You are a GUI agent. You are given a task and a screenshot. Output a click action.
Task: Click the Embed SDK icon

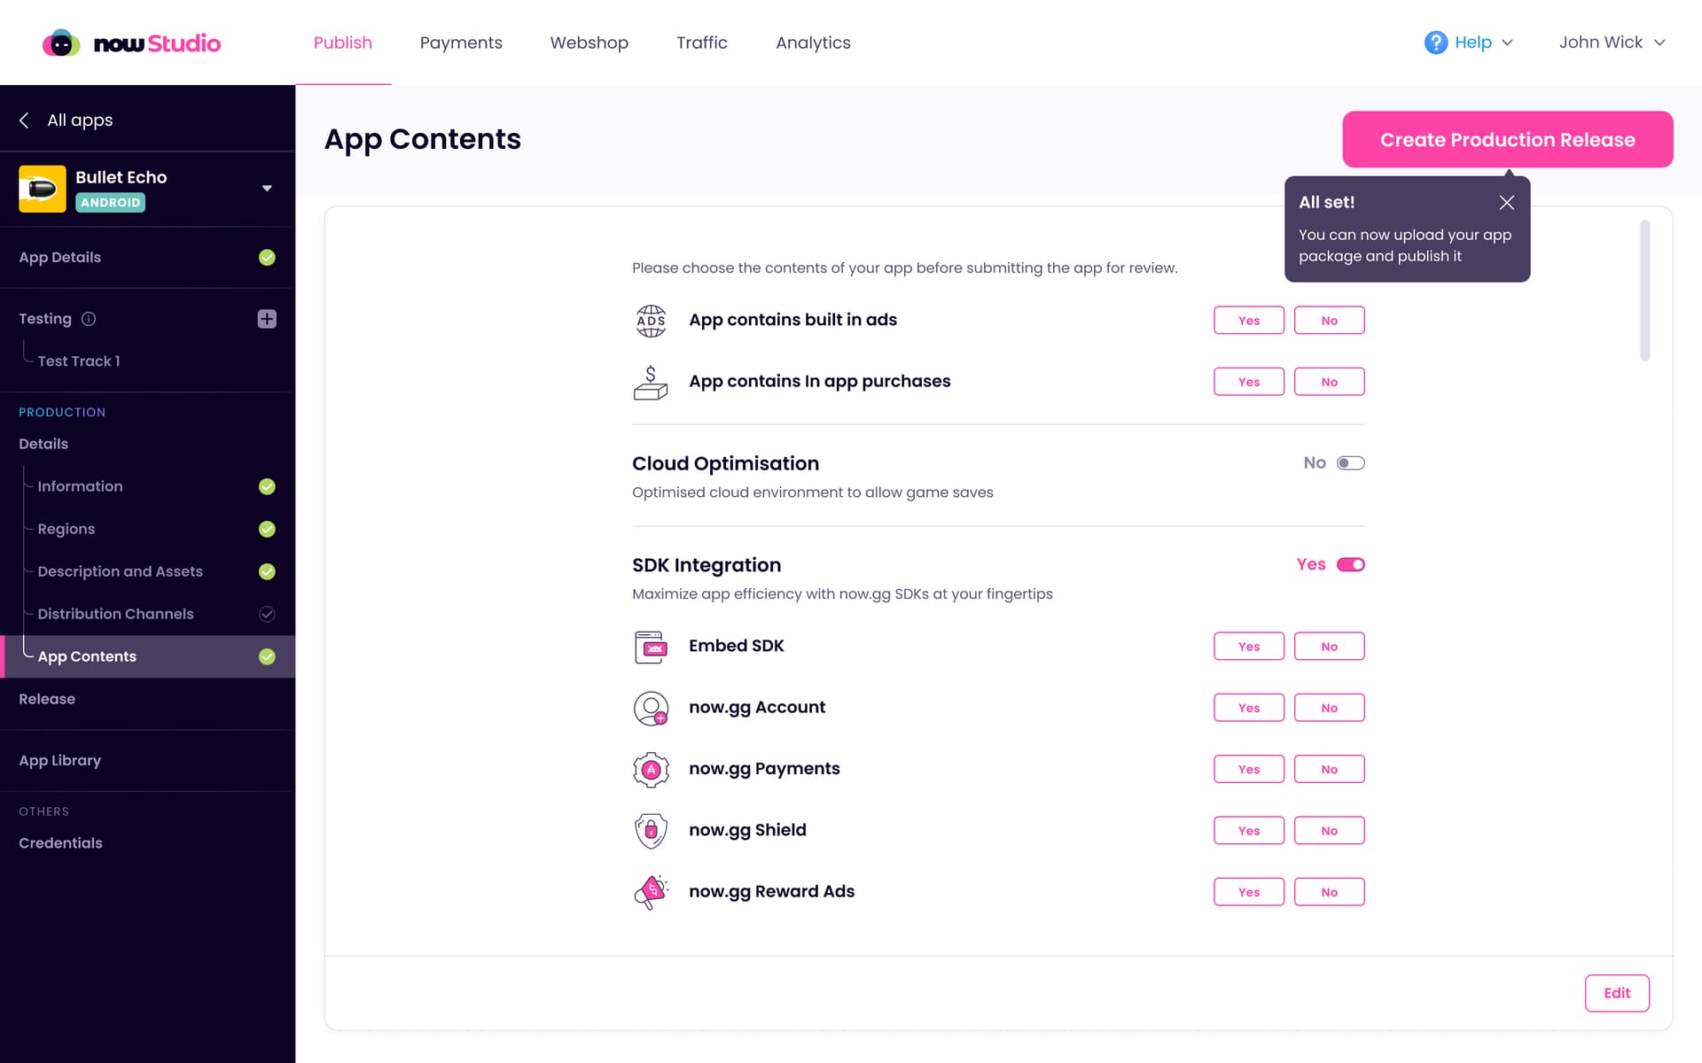pyautogui.click(x=651, y=647)
